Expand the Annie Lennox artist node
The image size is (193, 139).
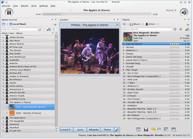click(3, 86)
